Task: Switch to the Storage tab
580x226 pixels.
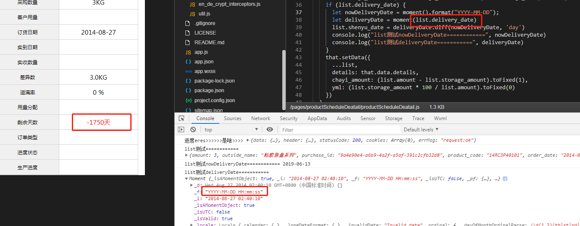Action: (394, 118)
